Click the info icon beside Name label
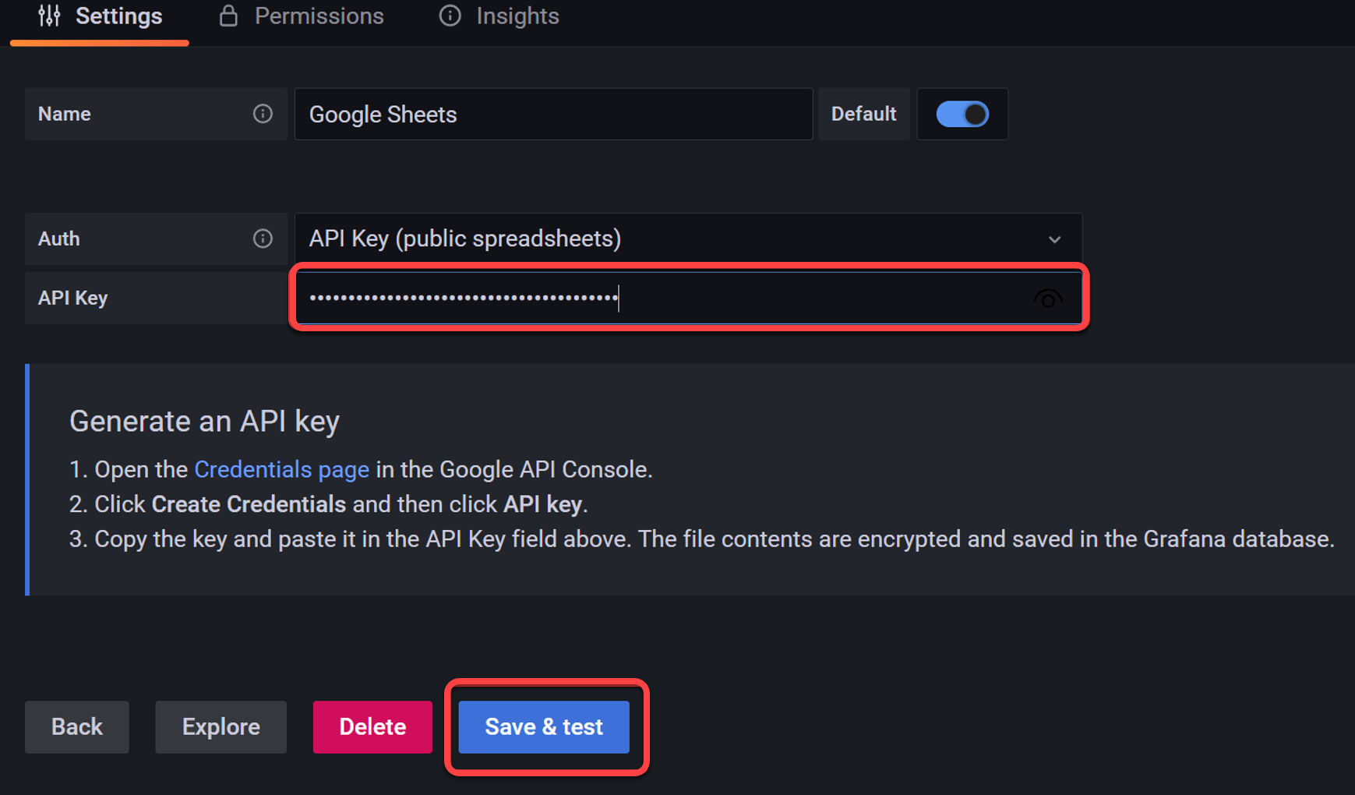 [263, 114]
